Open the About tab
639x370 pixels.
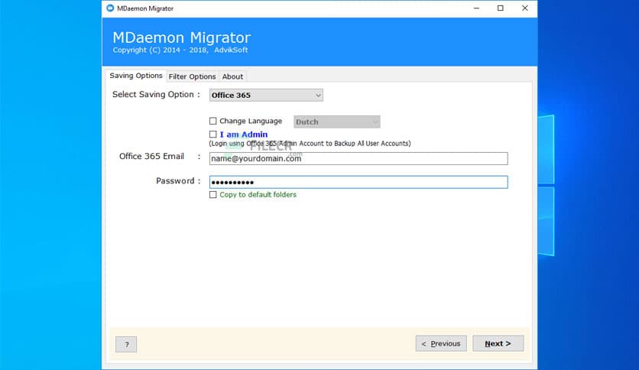(x=232, y=76)
